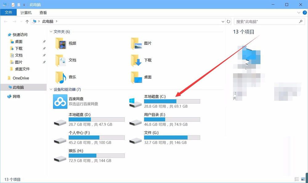The image size is (308, 183).
Task: Select the 个人中心 (F:) drive icon
Action: (x=60, y=140)
